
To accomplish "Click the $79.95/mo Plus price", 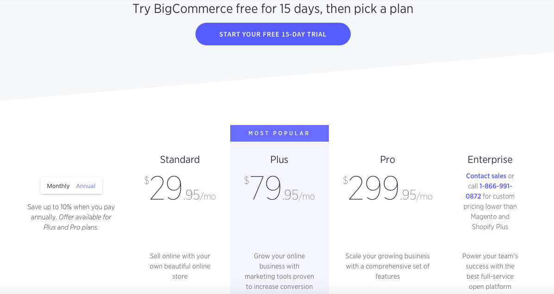I will coord(279,189).
